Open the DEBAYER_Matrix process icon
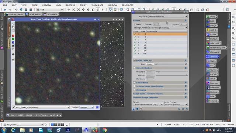236x133 pixels. coord(14,14)
